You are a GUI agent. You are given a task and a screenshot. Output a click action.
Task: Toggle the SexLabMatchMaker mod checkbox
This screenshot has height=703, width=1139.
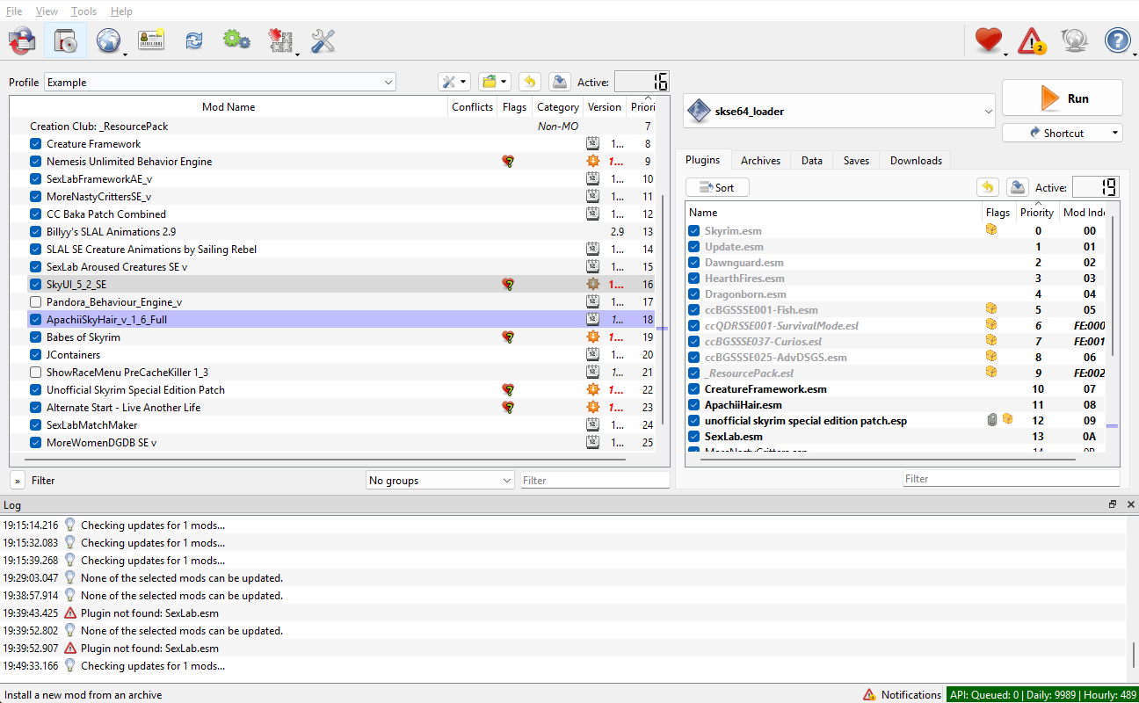[35, 425]
